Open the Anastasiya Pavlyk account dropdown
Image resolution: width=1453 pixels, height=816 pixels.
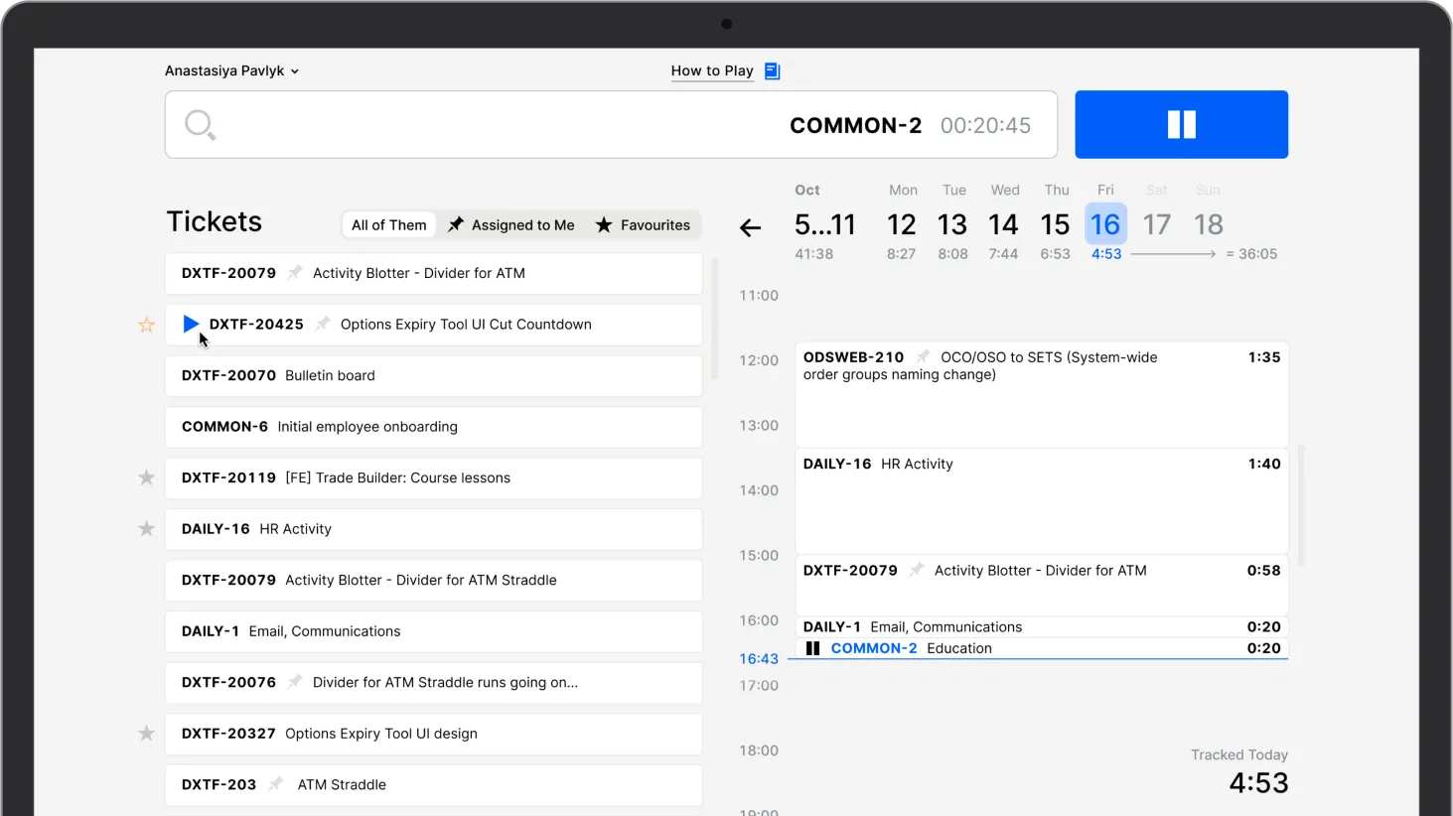click(232, 70)
